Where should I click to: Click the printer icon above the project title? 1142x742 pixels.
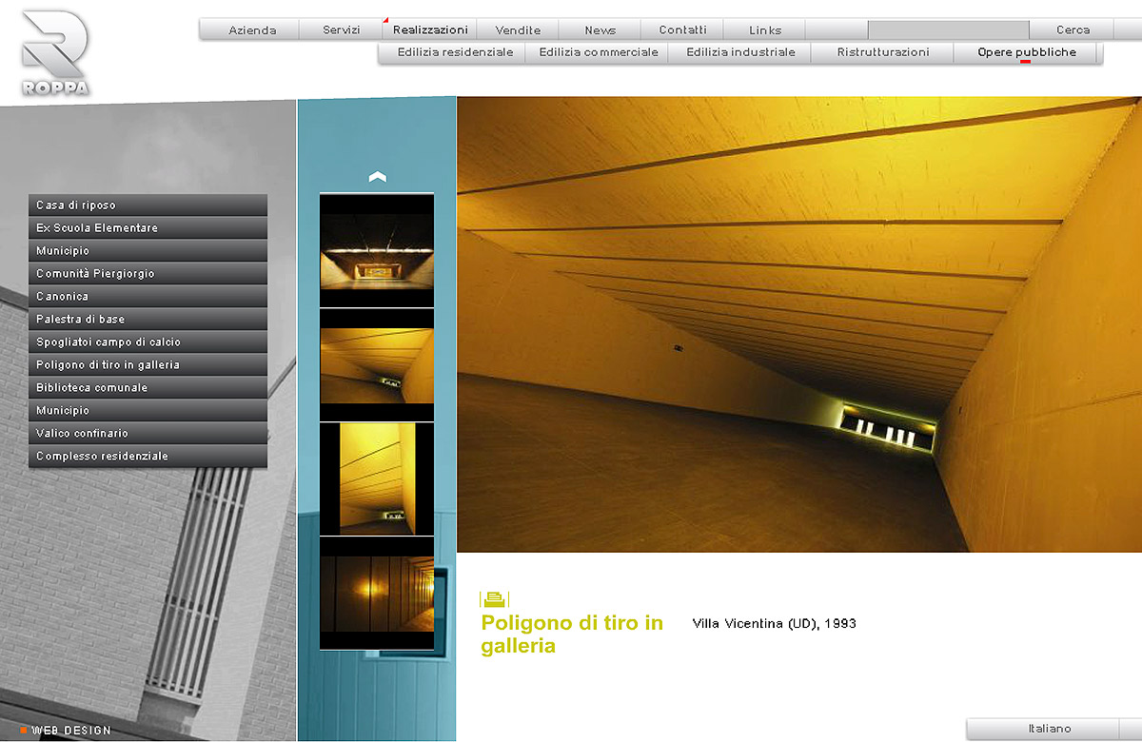pos(494,598)
